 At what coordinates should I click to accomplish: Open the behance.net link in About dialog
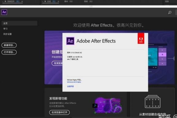point(74,82)
